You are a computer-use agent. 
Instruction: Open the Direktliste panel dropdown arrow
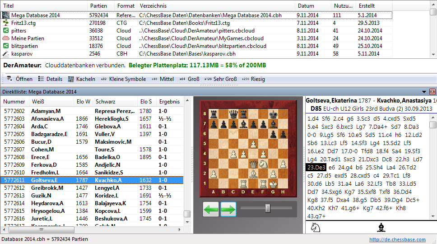[x=424, y=92]
